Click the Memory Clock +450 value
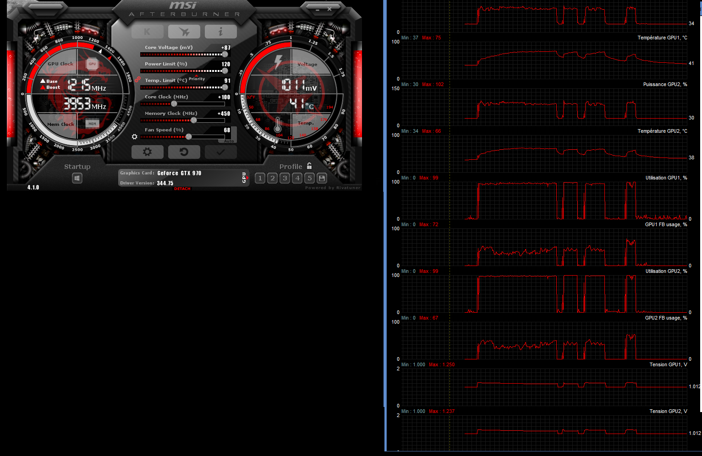Image resolution: width=702 pixels, height=456 pixels. [x=224, y=114]
